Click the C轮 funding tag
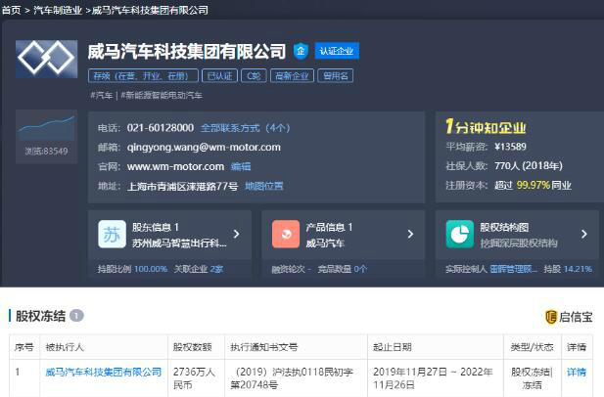This screenshot has height=397, width=604. tap(254, 76)
